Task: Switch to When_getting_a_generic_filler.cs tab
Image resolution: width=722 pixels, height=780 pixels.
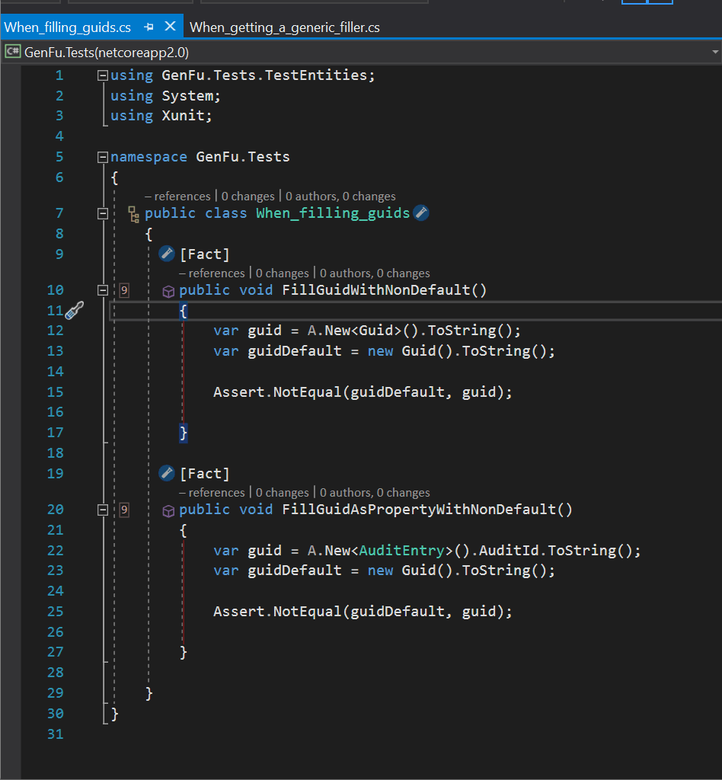Action: coord(284,27)
